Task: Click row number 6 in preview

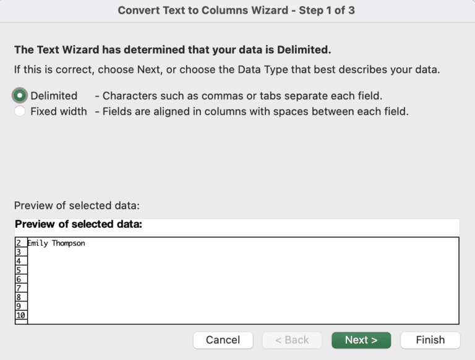Action: (19, 279)
